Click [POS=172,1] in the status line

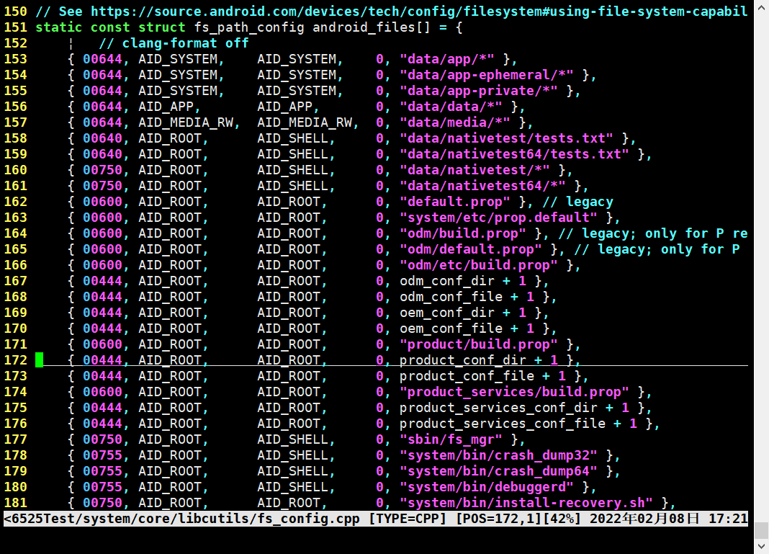pyautogui.click(x=499, y=519)
